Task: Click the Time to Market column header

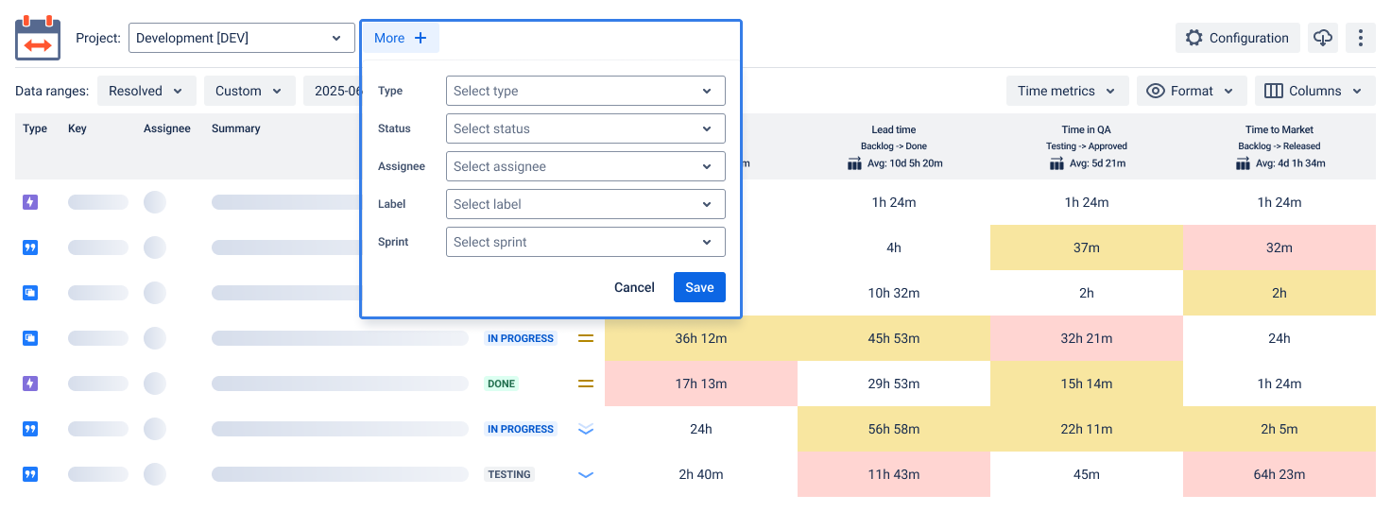Action: (1279, 129)
